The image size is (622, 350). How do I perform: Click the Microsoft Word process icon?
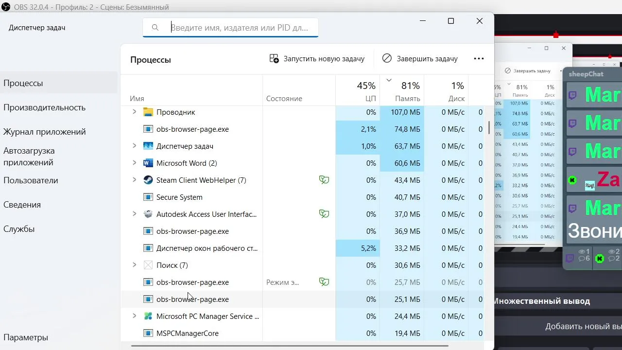148,163
